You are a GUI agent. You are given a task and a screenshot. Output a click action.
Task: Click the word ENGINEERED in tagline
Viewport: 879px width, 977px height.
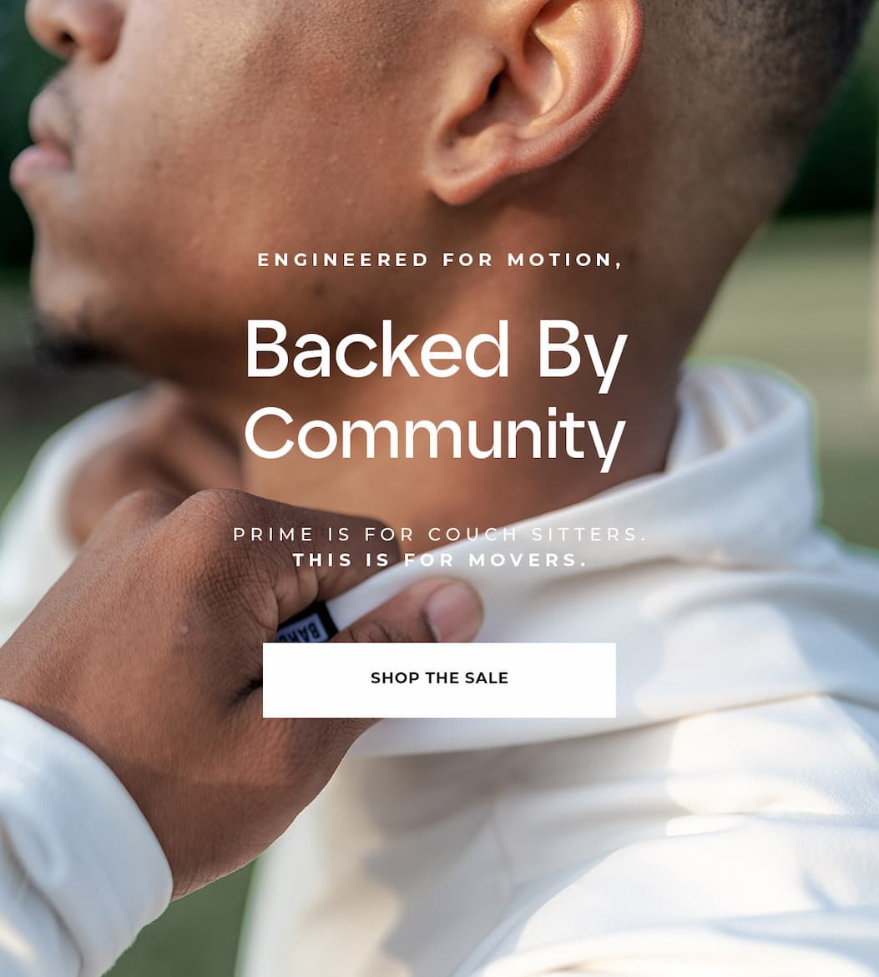[343, 259]
